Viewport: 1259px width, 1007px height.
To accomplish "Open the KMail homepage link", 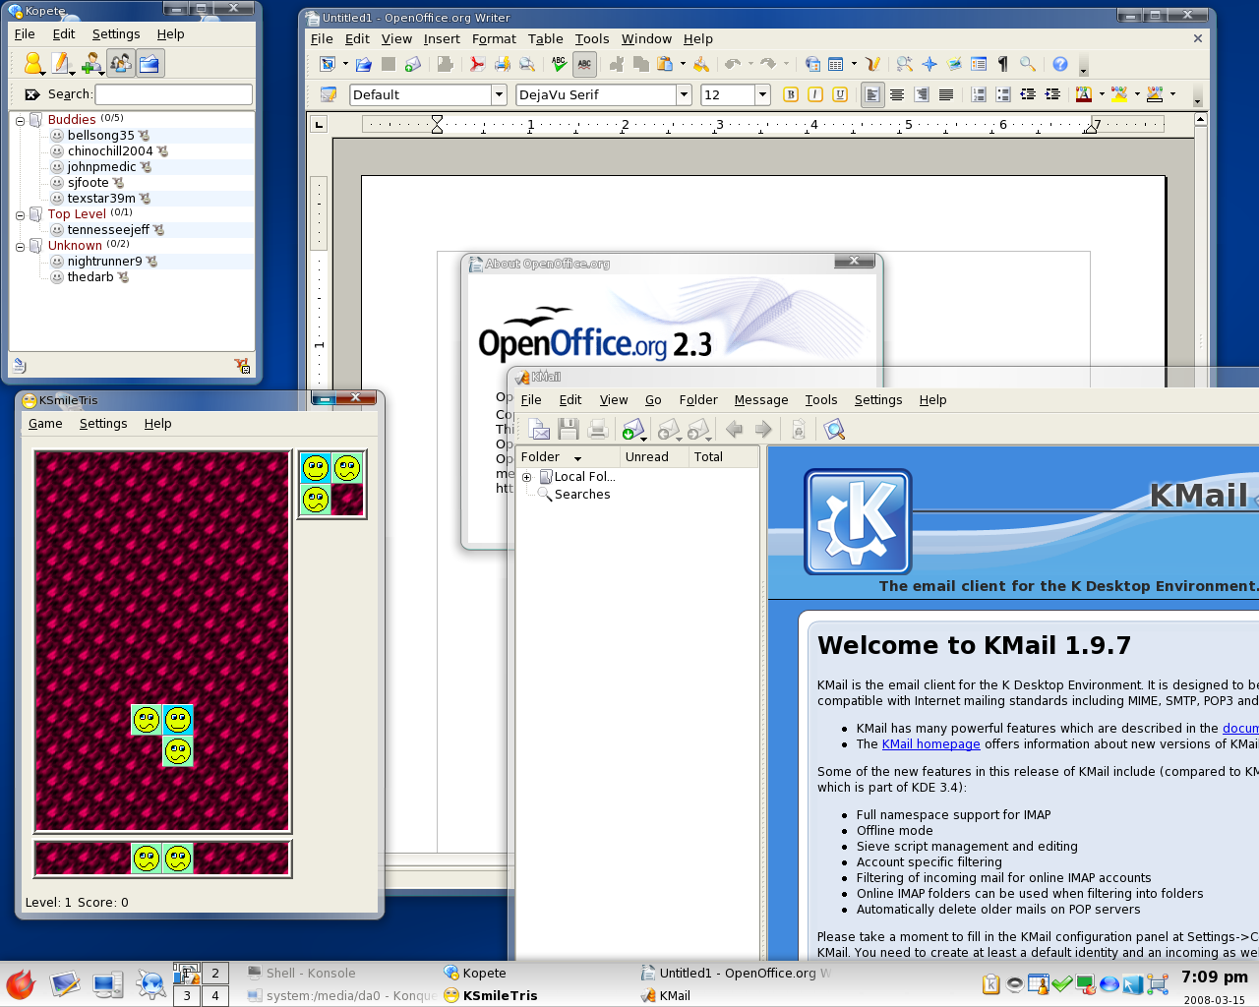I will tap(930, 744).
